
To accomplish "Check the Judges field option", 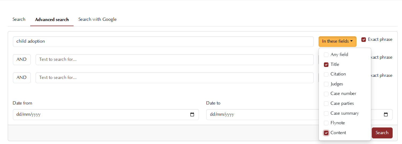I will tap(326, 84).
